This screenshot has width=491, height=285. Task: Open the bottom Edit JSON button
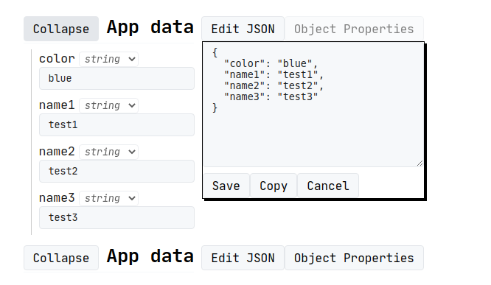pyautogui.click(x=243, y=258)
